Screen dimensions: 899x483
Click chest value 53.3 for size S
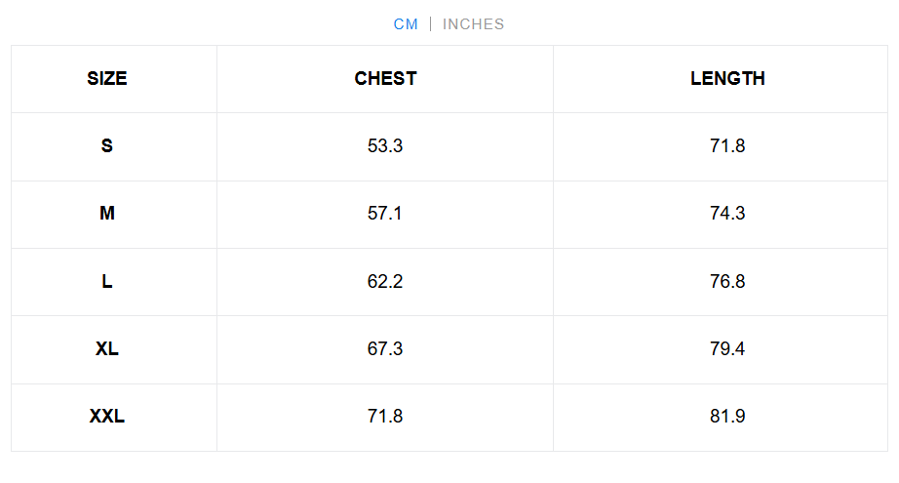click(x=385, y=146)
